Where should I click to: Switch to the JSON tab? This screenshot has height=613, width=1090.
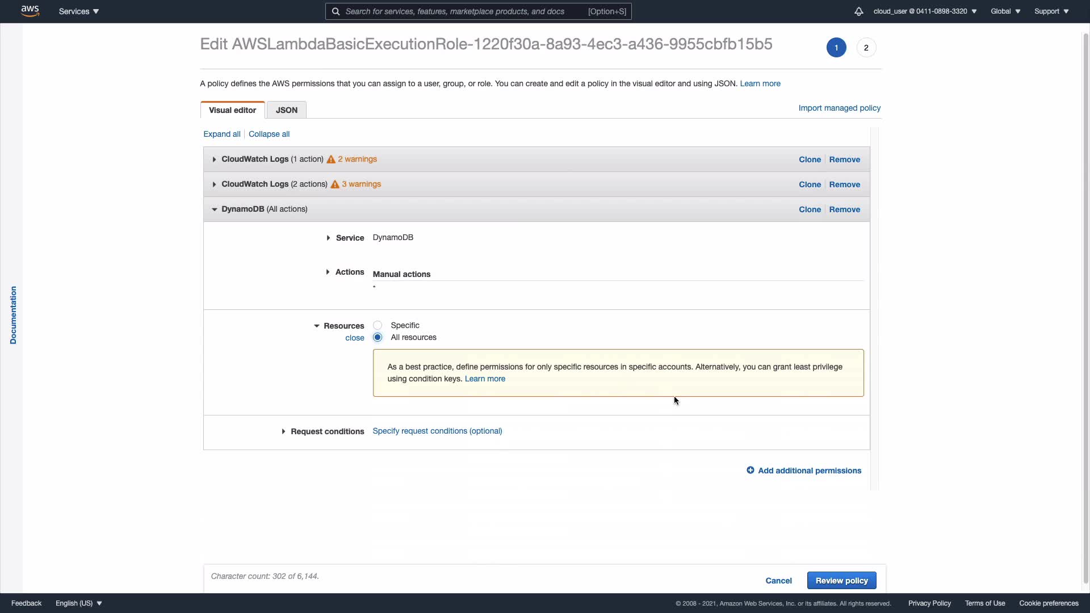point(286,110)
